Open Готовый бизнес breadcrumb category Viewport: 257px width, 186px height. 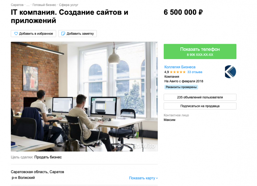pyautogui.click(x=44, y=5)
